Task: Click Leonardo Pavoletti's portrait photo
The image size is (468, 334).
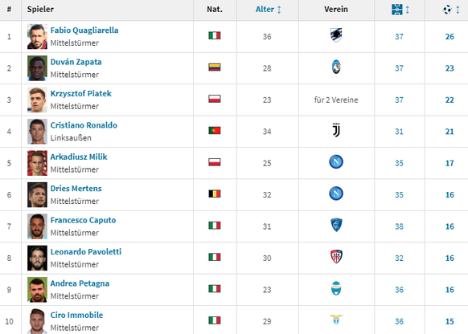Action: coord(37,258)
